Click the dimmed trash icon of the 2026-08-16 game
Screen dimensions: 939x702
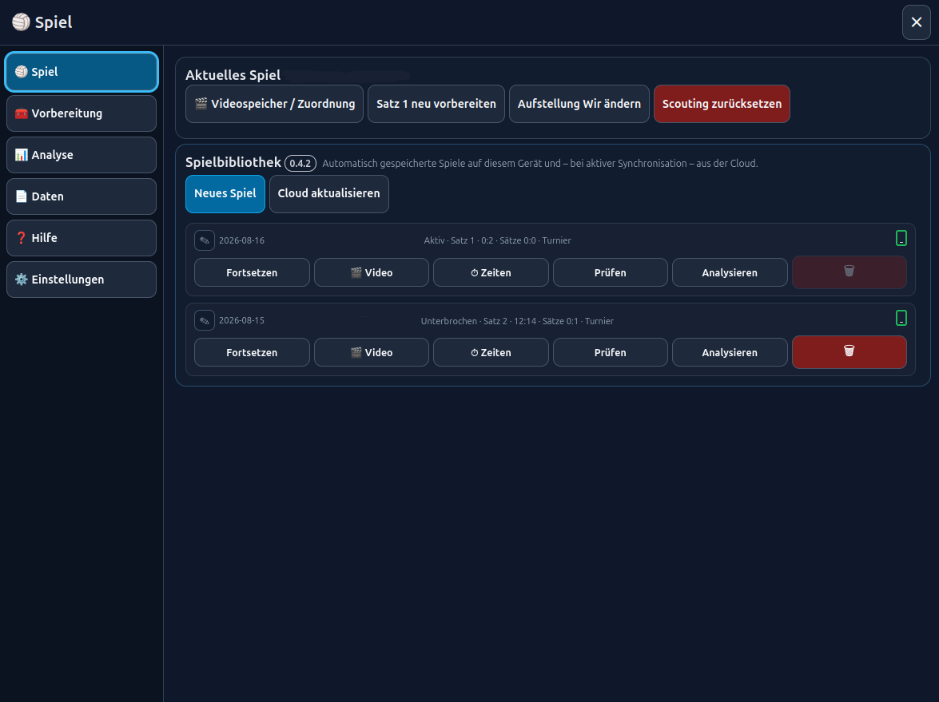pos(849,272)
